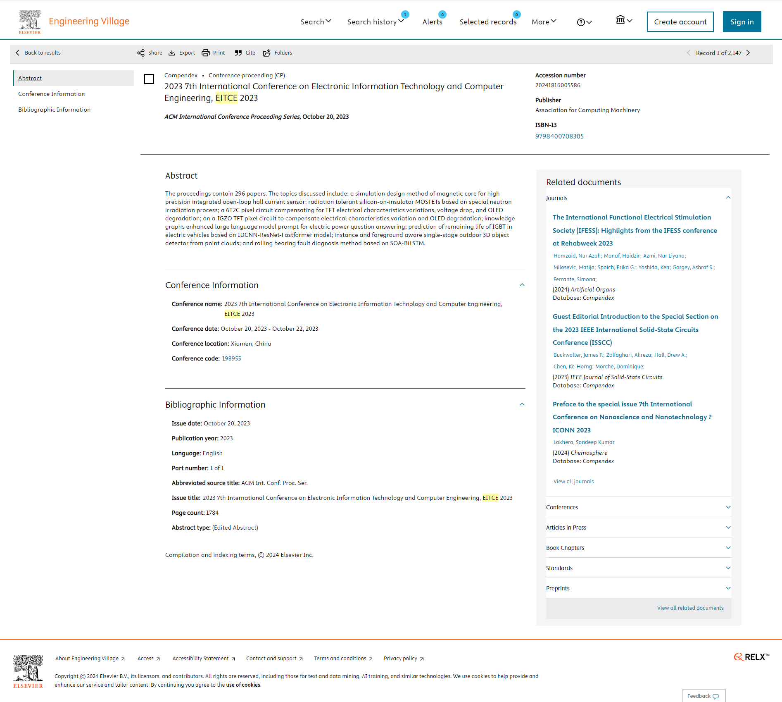This screenshot has height=702, width=782.
Task: Click the Cite quotation icon
Action: click(x=238, y=53)
